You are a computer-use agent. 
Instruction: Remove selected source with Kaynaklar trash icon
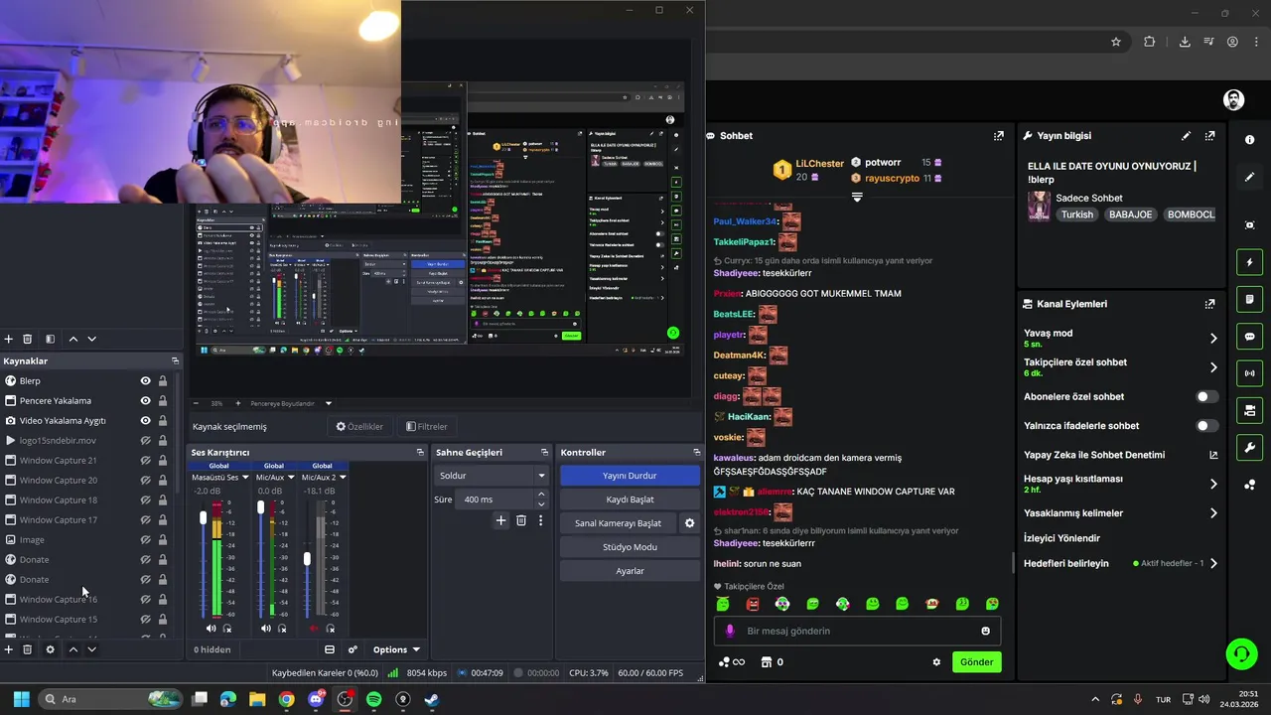pos(28,649)
